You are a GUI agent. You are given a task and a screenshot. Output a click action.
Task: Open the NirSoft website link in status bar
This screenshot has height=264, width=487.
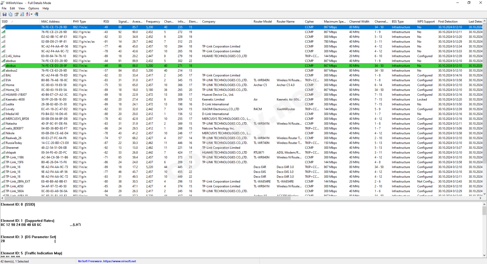click(107, 261)
